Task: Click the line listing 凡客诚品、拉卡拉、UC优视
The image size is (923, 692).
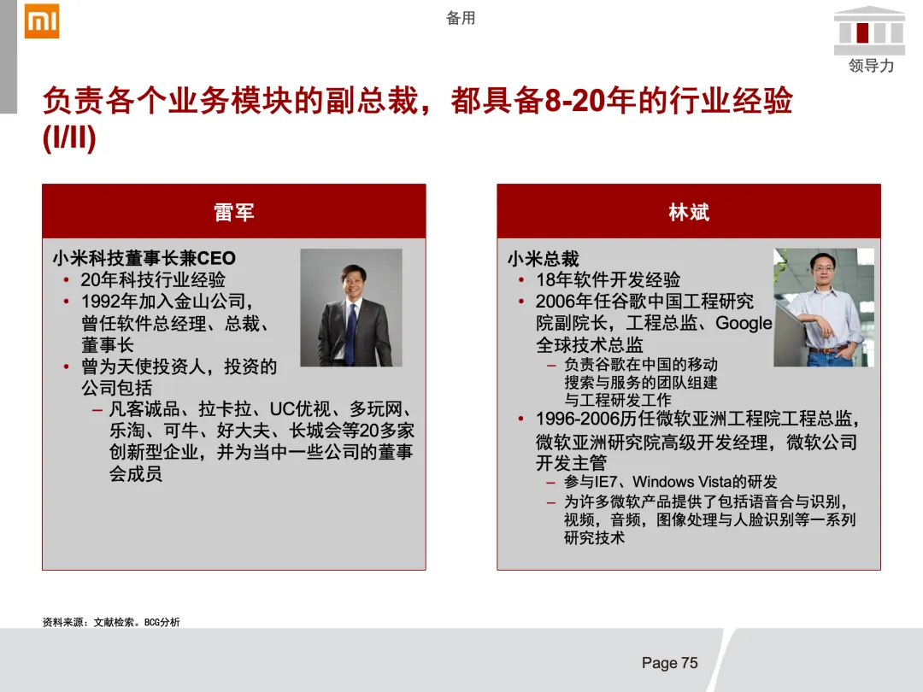Action: [260, 408]
